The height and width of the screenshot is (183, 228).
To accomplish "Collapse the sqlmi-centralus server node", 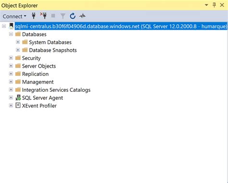I will (4, 26).
